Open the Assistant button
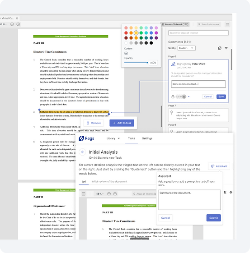The width and height of the screenshot is (250, 253). (x=219, y=166)
